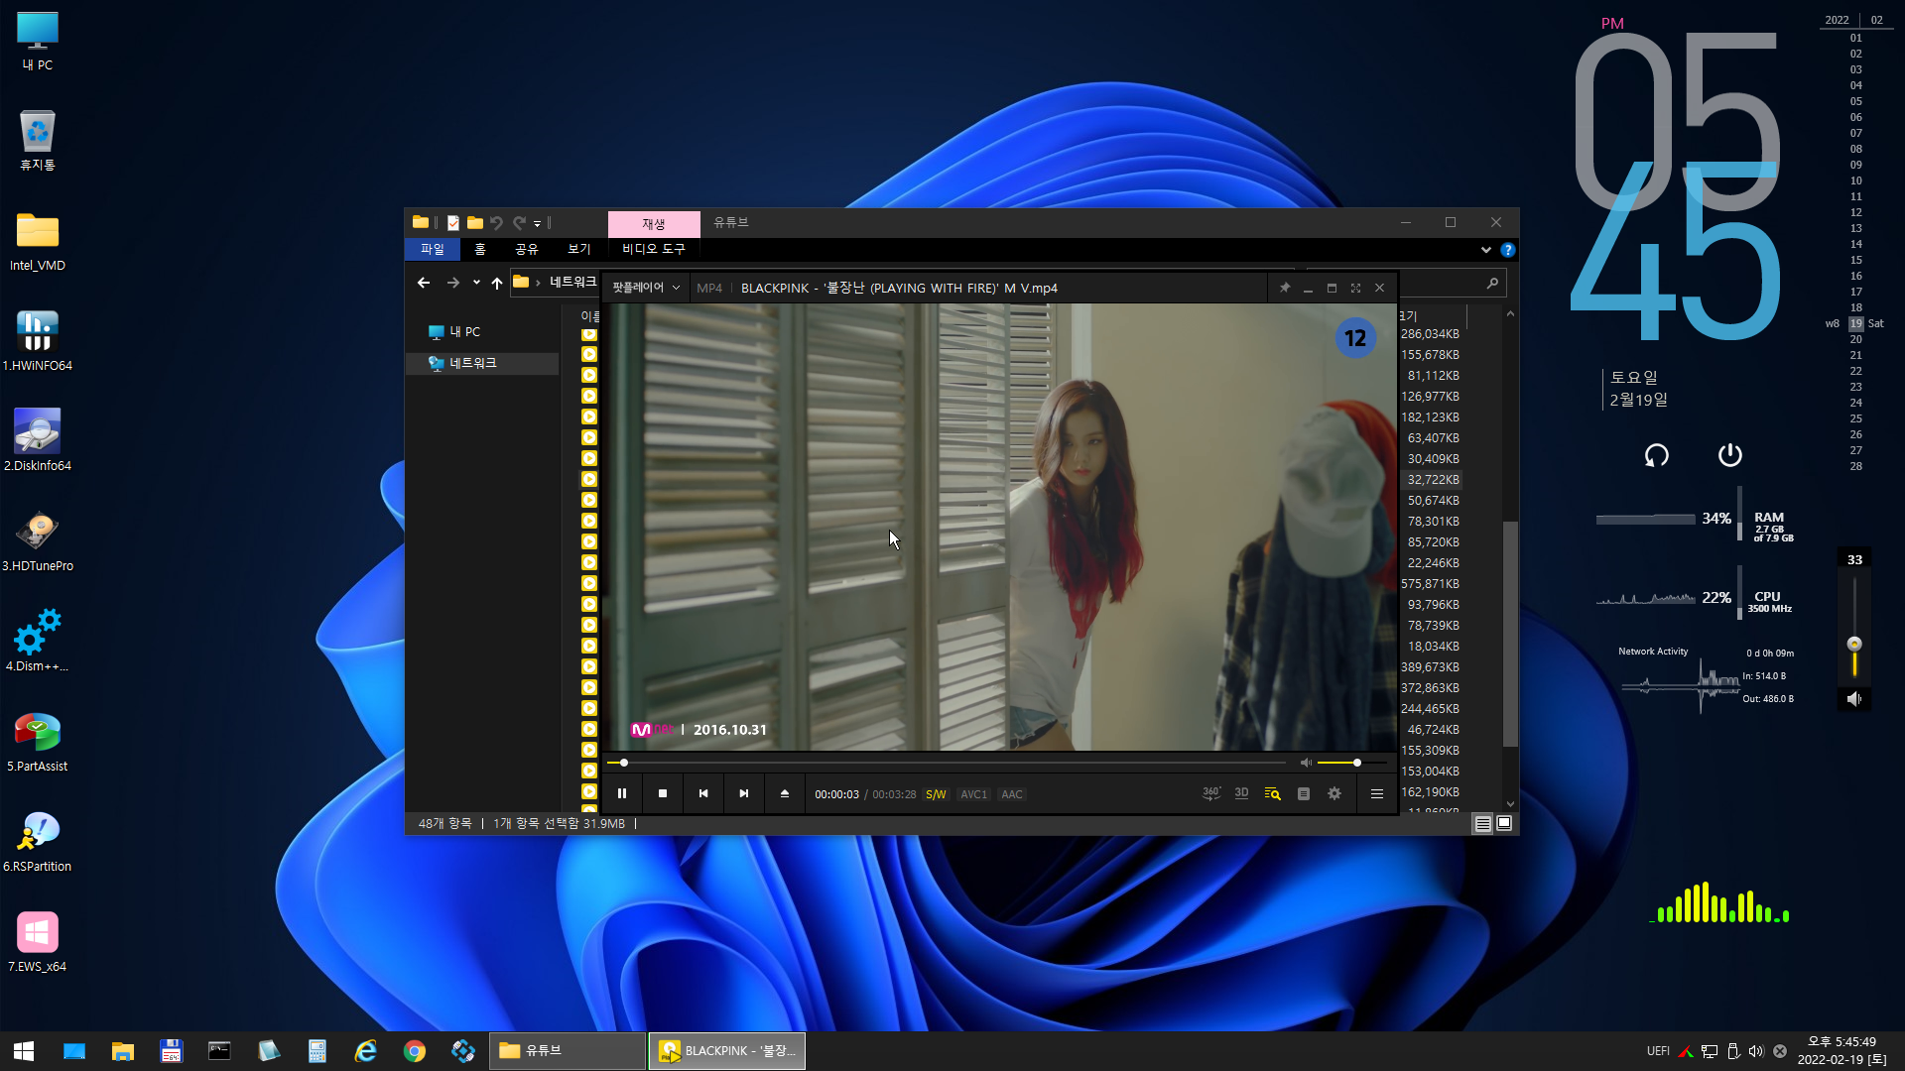Go up one folder level
The height and width of the screenshot is (1071, 1905).
coord(497,283)
